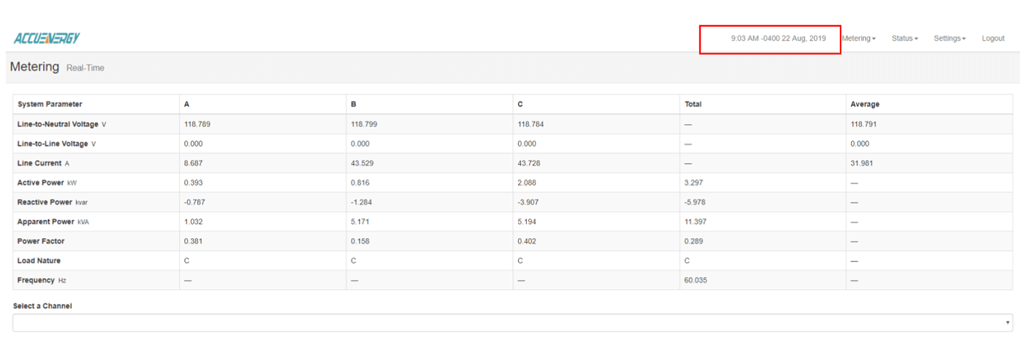Open the Select a Channel combo box
The width and height of the screenshot is (1030, 361).
[512, 323]
